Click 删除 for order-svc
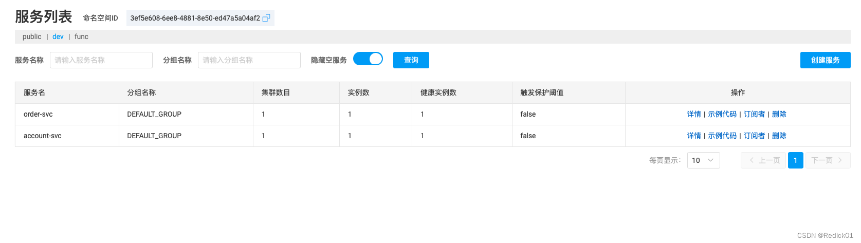861x243 pixels. (779, 114)
